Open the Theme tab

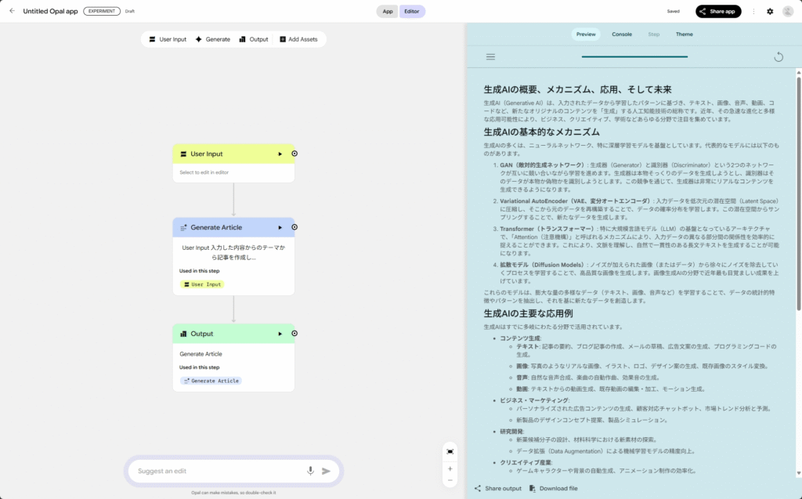pos(684,34)
